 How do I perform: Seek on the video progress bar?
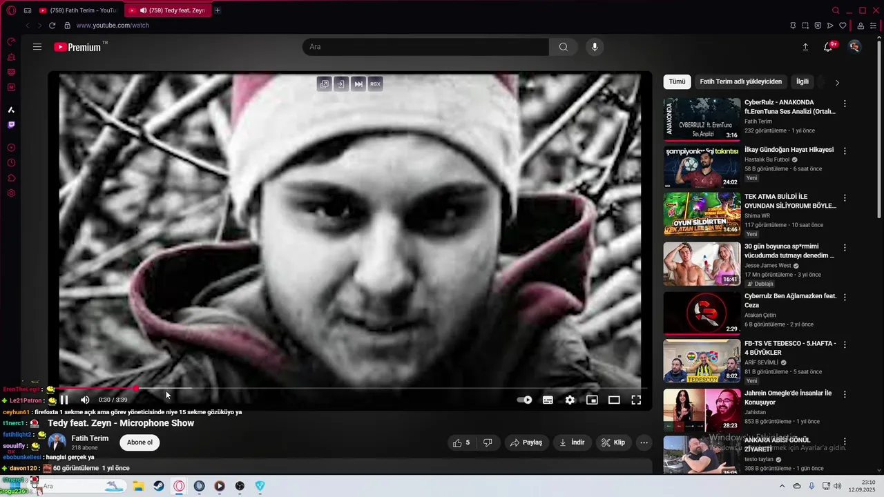pyautogui.click(x=349, y=389)
